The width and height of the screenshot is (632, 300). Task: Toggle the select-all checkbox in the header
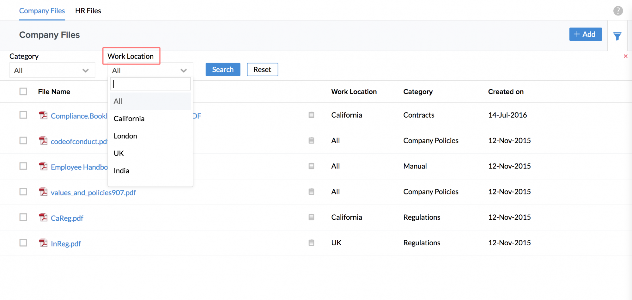(x=23, y=92)
